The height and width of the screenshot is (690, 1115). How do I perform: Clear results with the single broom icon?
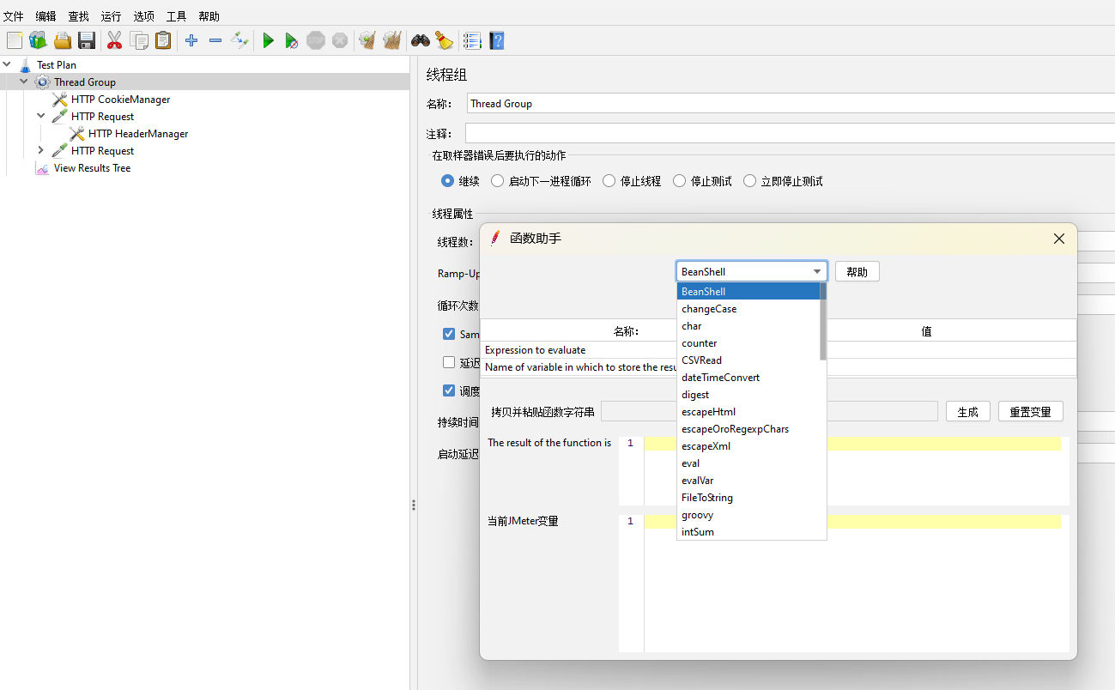pyautogui.click(x=367, y=40)
